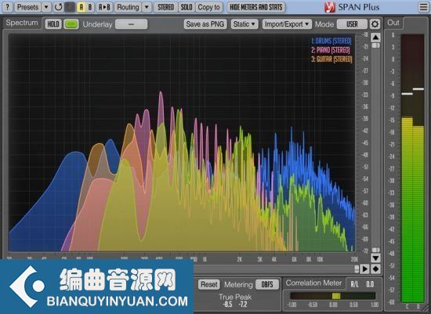The height and width of the screenshot is (314, 431).
Task: Open spectrum mode editor gear icon
Action: (x=375, y=24)
